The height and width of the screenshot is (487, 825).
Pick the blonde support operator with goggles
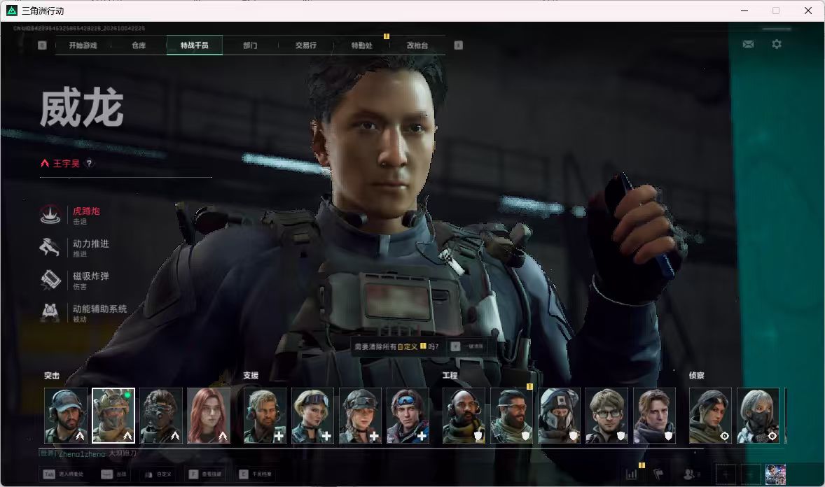(312, 416)
